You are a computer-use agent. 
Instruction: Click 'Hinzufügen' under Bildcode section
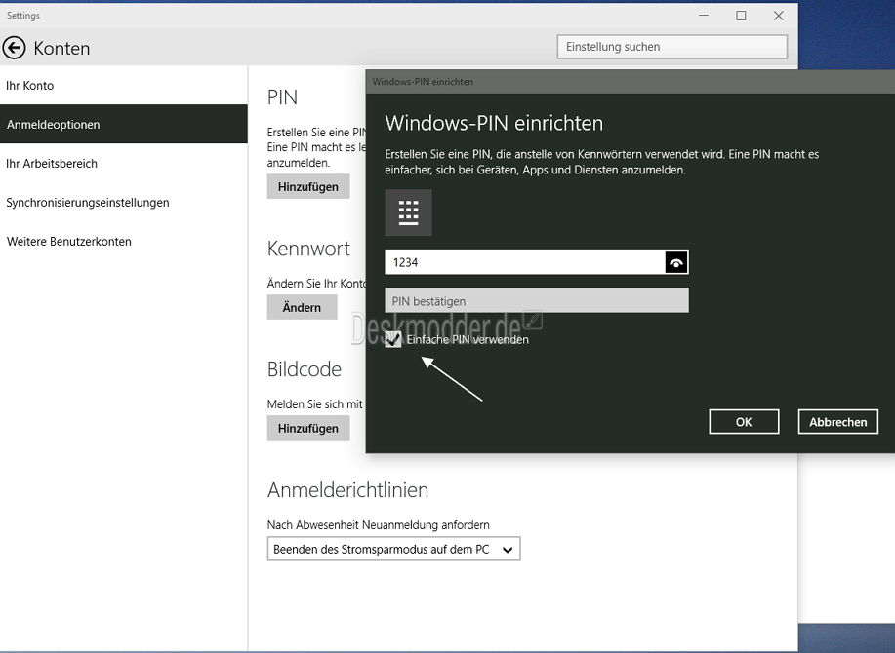click(308, 429)
